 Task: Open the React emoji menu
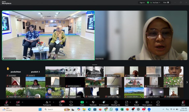71,103
